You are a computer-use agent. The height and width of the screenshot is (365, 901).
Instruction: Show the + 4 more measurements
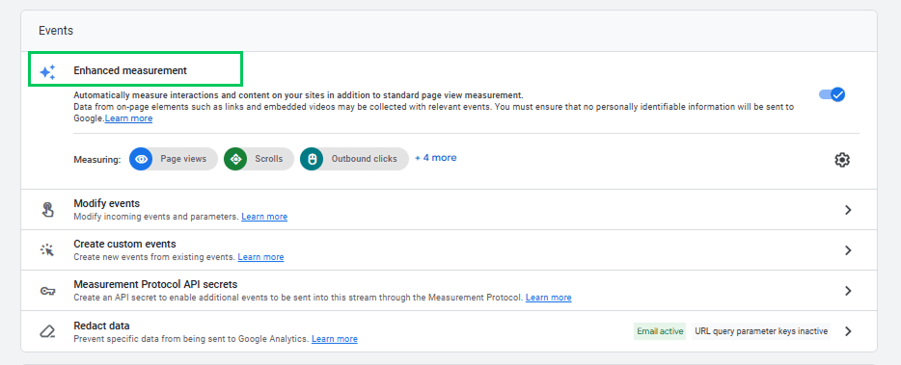(436, 158)
